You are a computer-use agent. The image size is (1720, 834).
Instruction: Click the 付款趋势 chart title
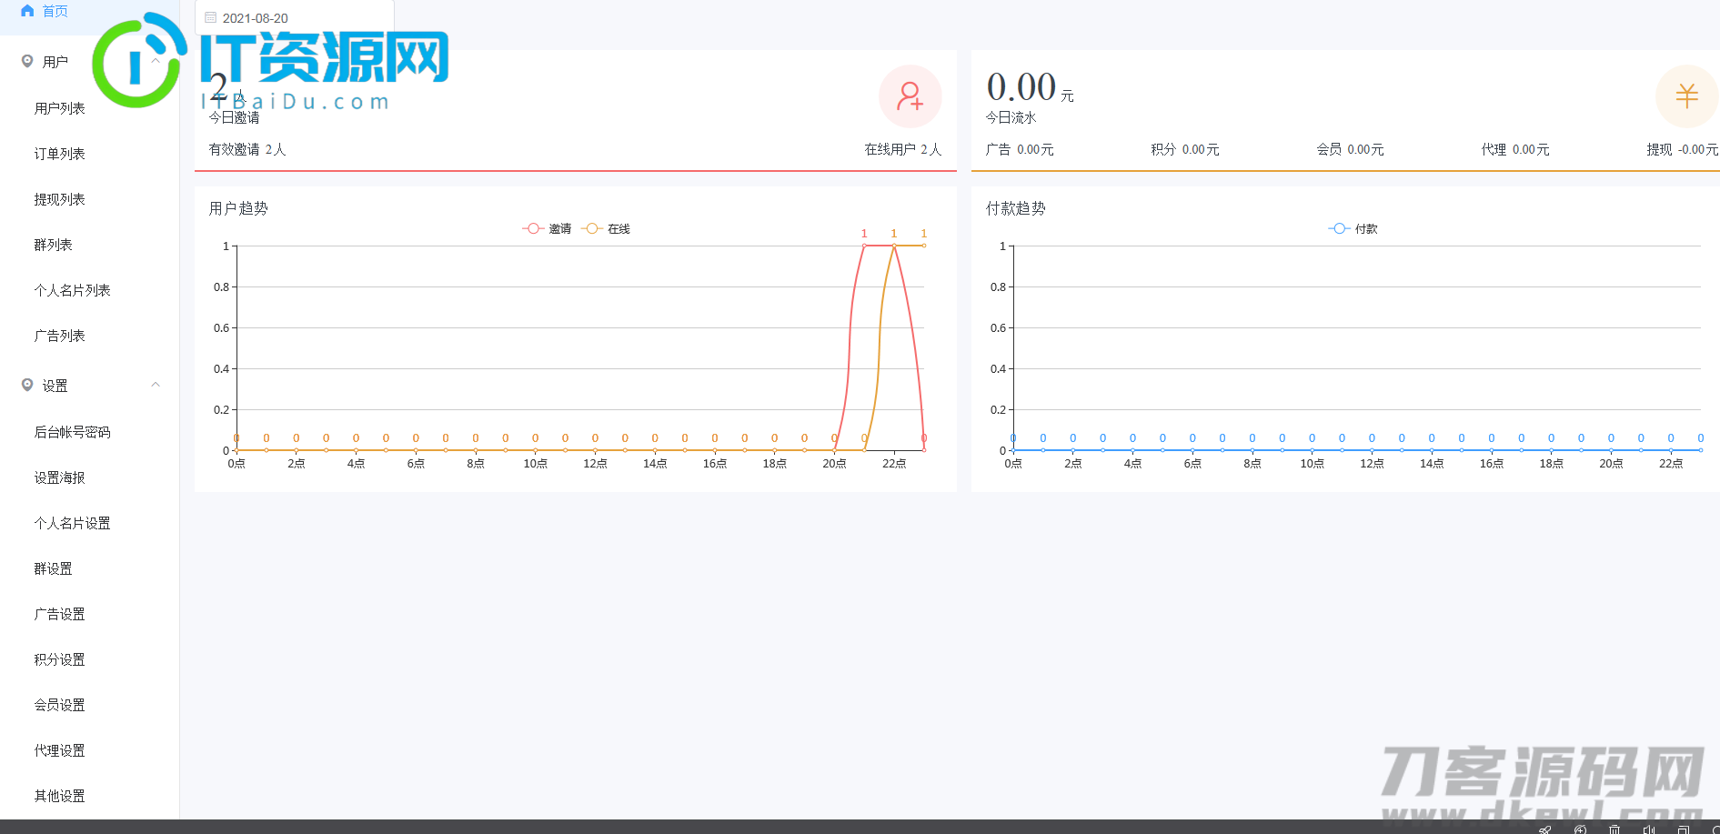tap(1016, 208)
